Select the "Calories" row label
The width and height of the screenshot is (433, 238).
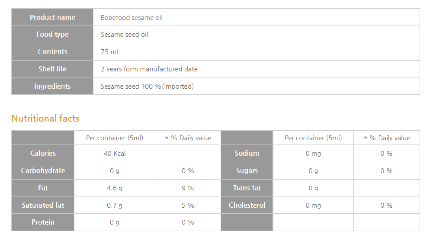(x=43, y=153)
